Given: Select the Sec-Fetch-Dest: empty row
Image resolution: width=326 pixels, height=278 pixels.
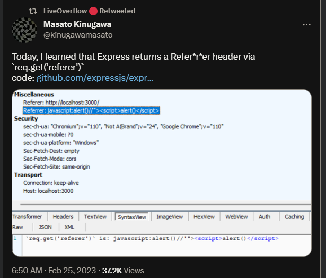Looking at the screenshot, I should (x=51, y=151).
